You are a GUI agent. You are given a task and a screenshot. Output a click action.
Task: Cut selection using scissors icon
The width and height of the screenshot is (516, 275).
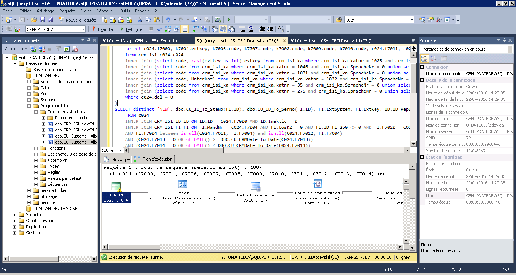pyautogui.click(x=140, y=20)
